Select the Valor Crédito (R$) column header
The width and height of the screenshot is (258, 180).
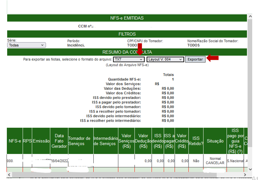182,141
